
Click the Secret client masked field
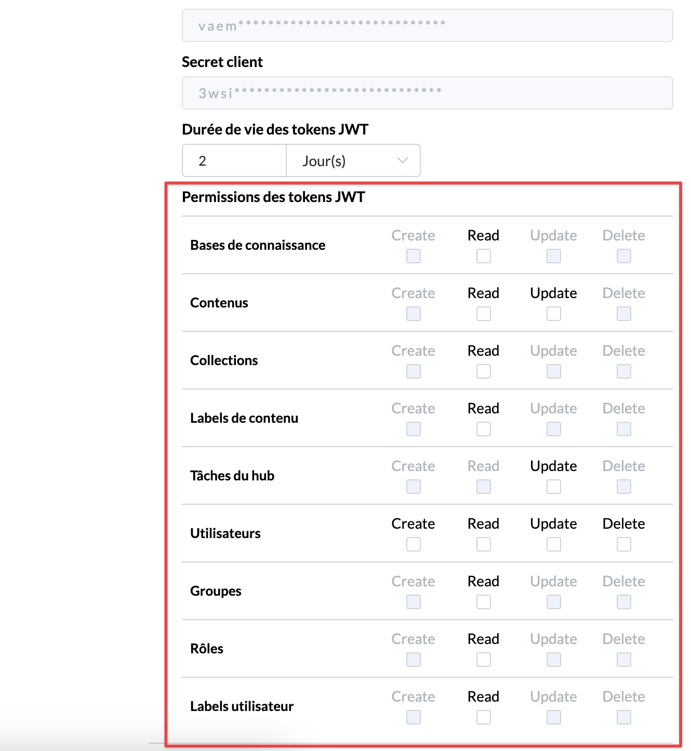tap(427, 93)
